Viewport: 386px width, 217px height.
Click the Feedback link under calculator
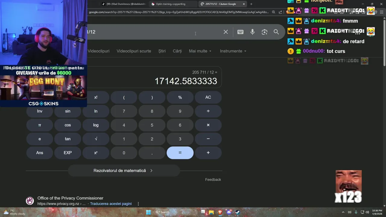(x=213, y=179)
